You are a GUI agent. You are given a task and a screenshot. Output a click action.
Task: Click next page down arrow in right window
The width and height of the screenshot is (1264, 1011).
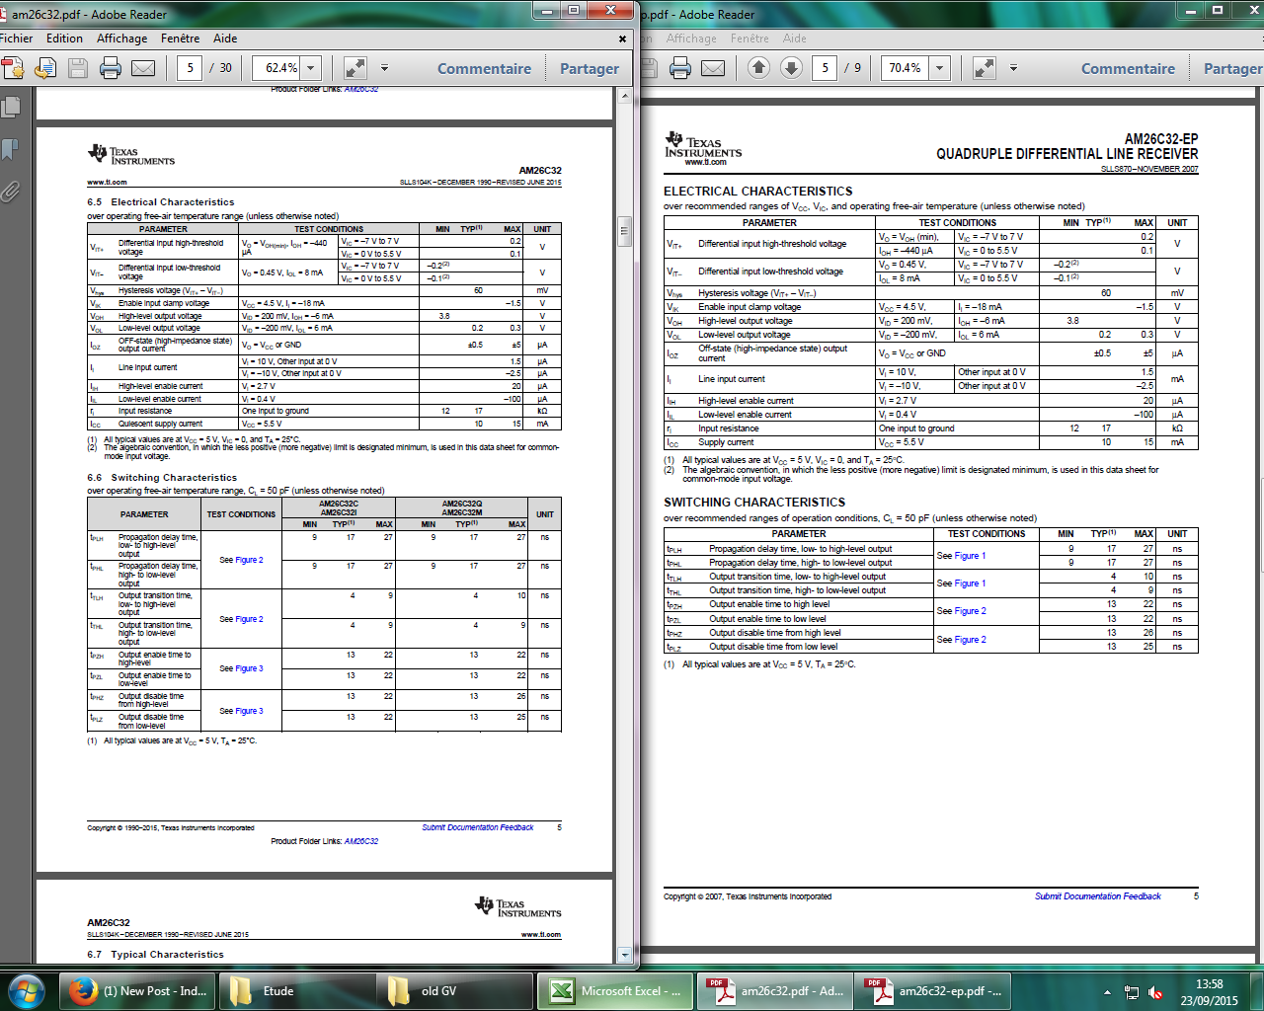(791, 67)
